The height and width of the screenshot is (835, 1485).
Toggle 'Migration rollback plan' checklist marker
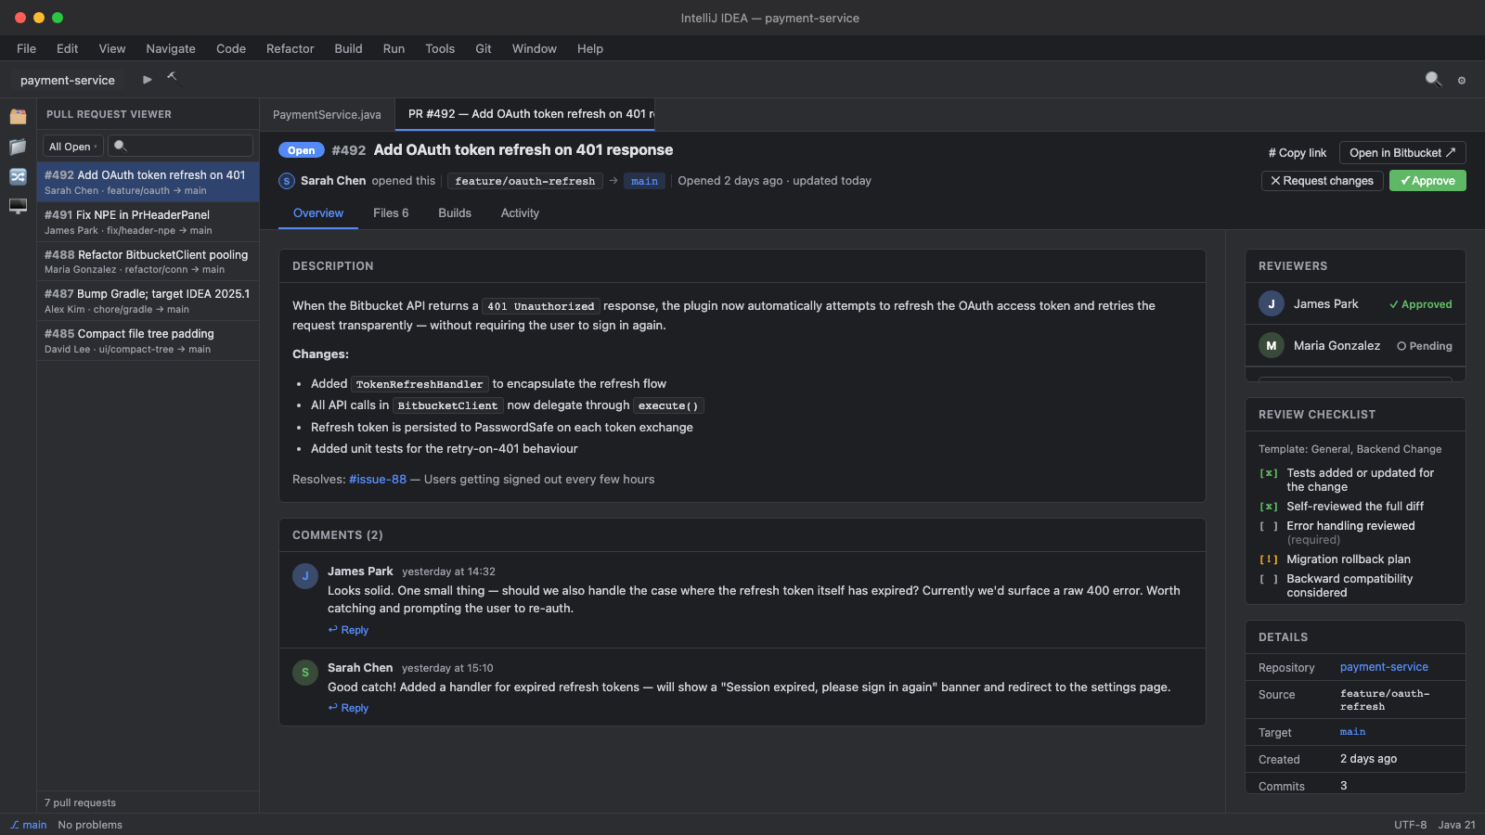coord(1269,559)
